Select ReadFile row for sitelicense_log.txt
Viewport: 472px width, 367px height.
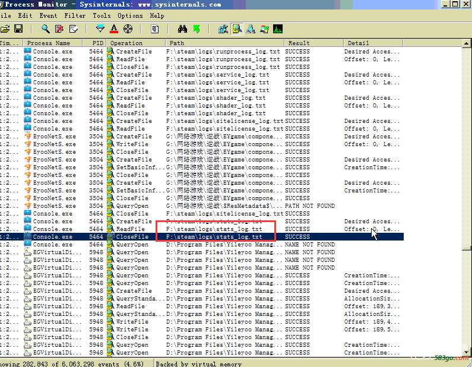click(x=202, y=129)
